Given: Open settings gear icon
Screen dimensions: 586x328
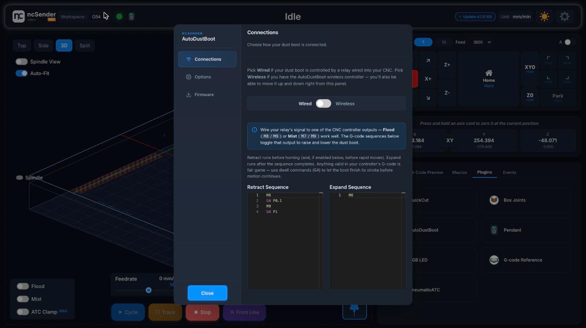Looking at the screenshot, I should coord(565,17).
